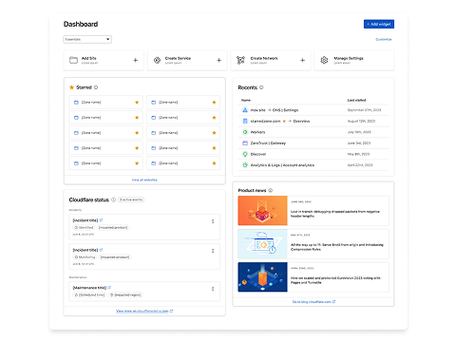Open the dark blue Eurovision article thumbnail
456x342 pixels.
pos(262,277)
